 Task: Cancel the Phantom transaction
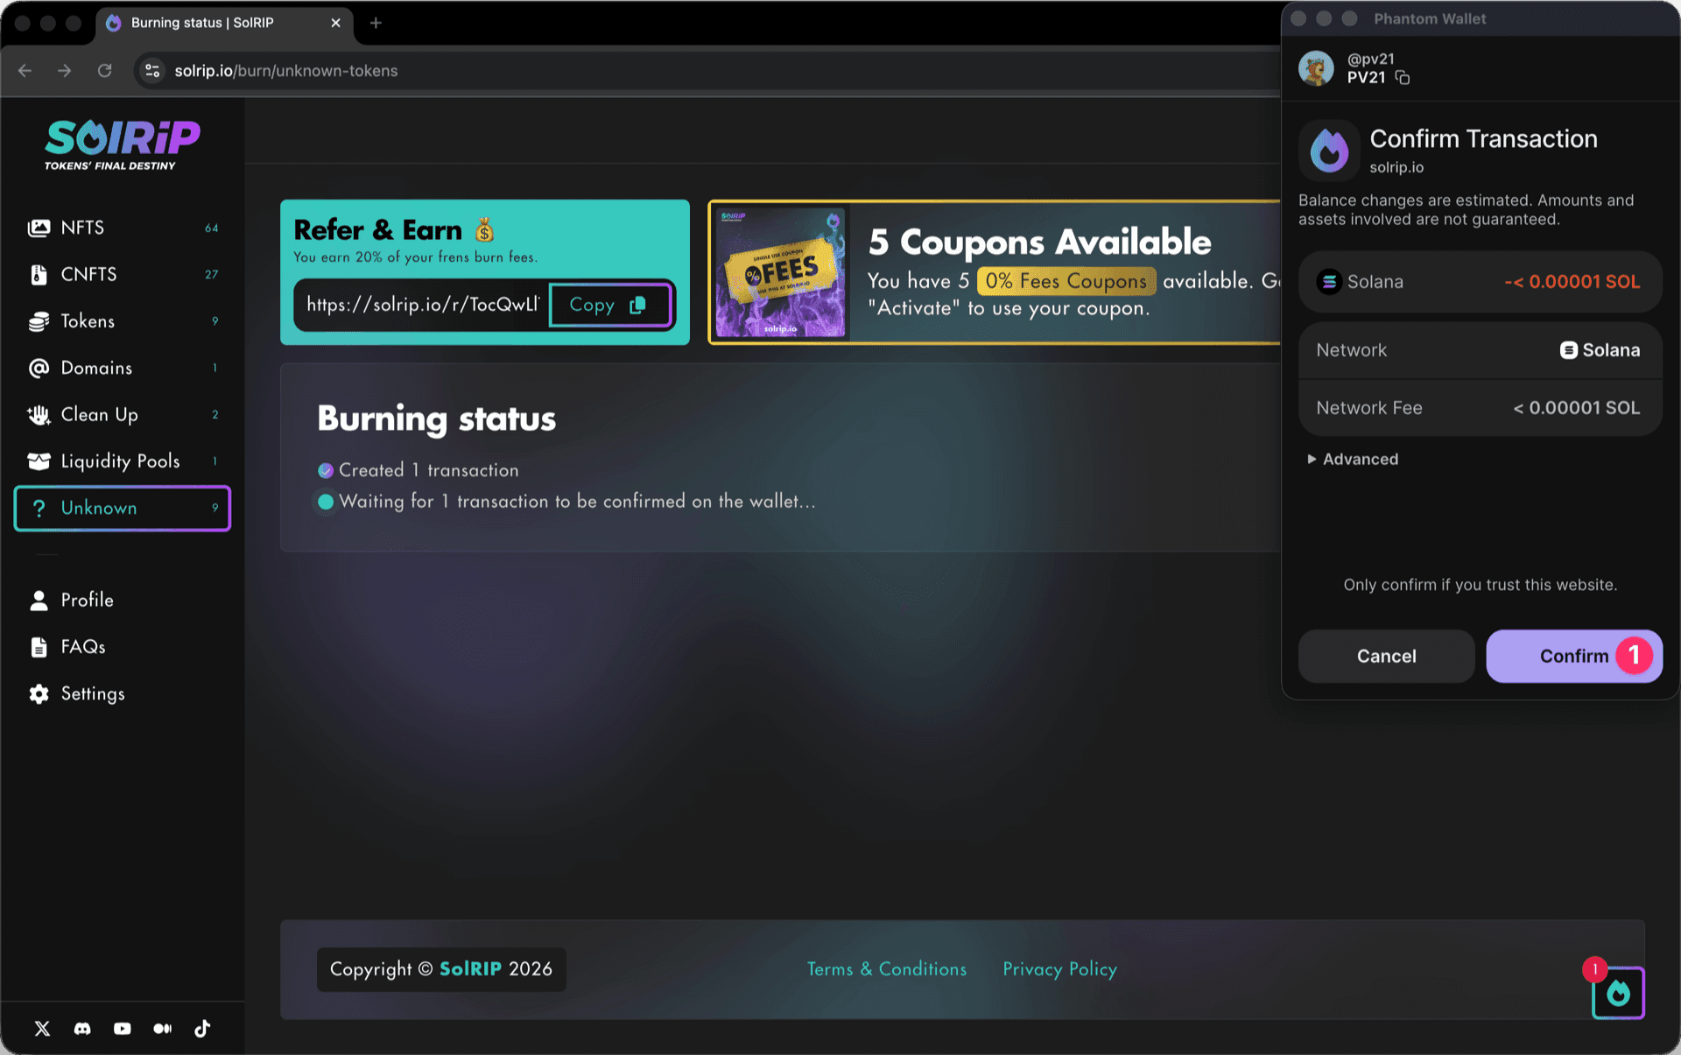[1386, 656]
